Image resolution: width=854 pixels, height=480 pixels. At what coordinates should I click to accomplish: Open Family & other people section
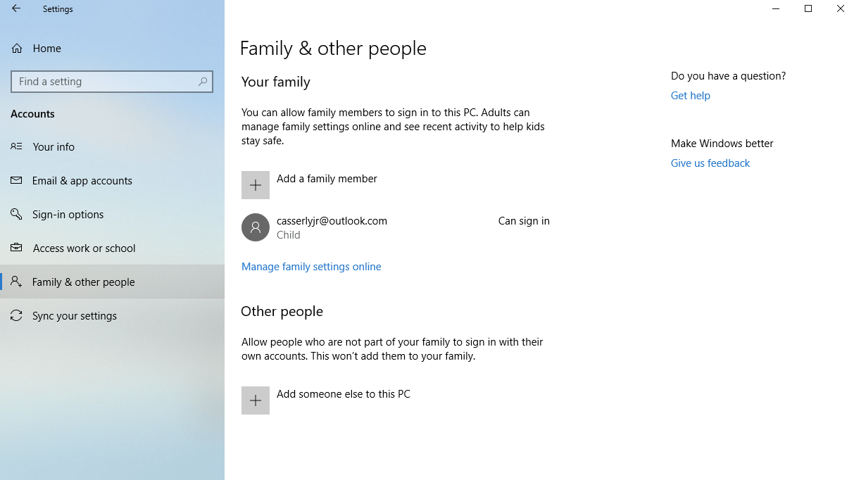84,282
